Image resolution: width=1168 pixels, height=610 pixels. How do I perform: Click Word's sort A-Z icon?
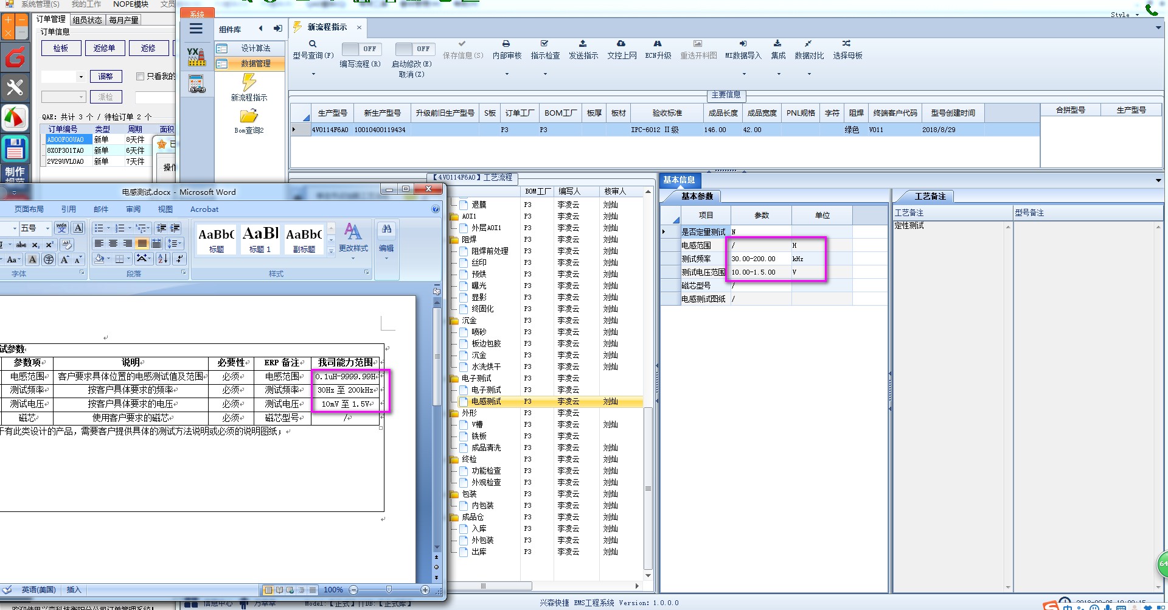tap(163, 259)
